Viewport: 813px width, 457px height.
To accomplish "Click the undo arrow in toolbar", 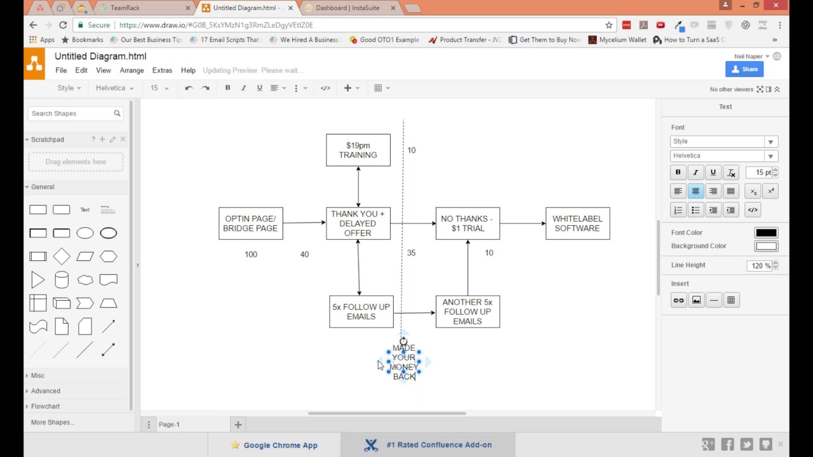I will (x=189, y=88).
